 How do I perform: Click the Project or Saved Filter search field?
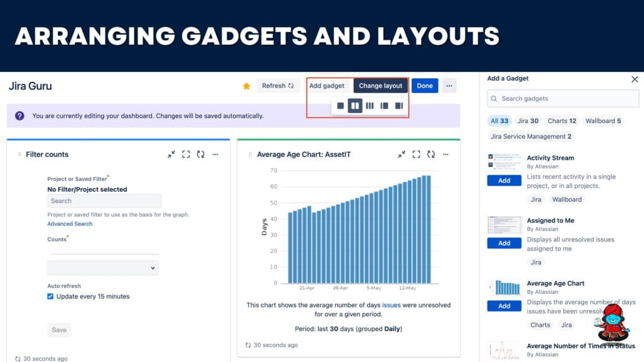click(104, 201)
